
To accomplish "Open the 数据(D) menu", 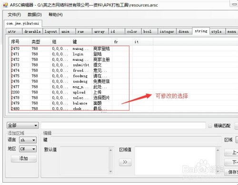I will 35,15.
